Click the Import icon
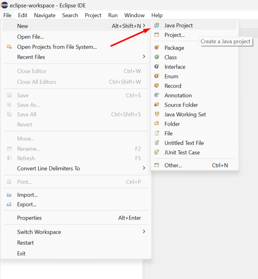Viewport: 258px width, 279px height. 9,195
